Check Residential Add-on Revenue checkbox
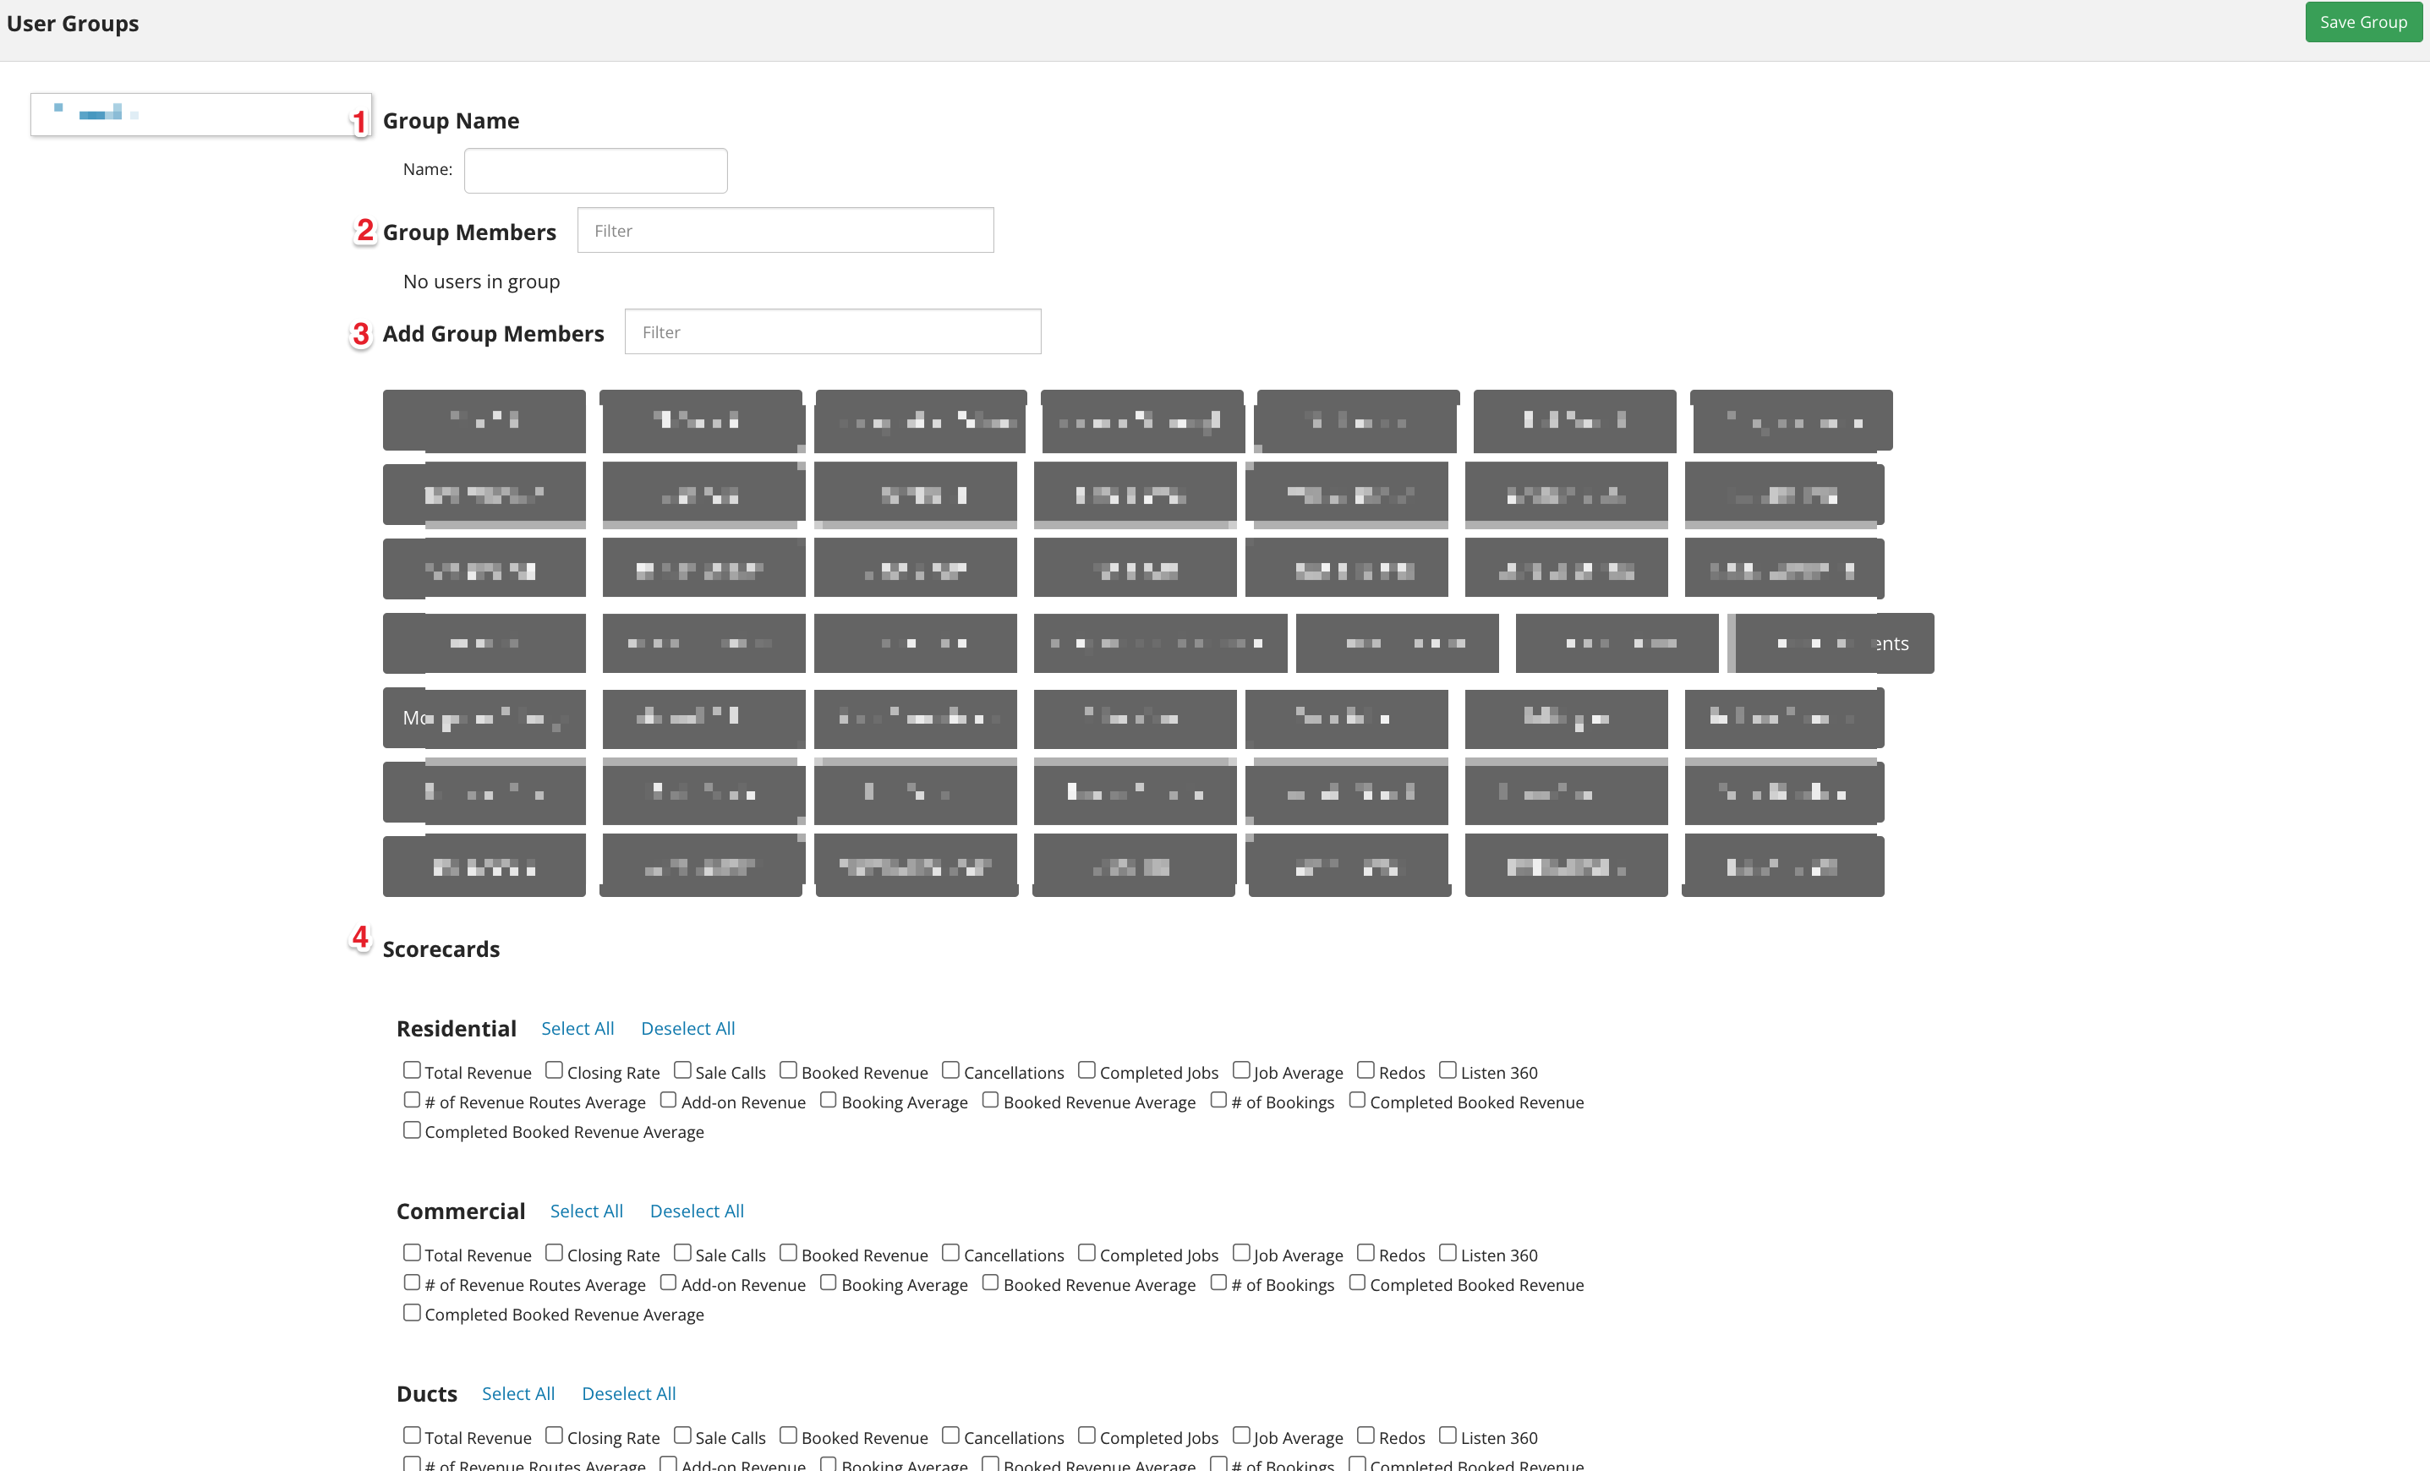The image size is (2430, 1471). pos(669,1099)
